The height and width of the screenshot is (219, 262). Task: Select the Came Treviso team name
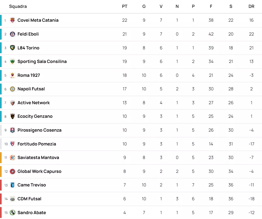(32, 185)
